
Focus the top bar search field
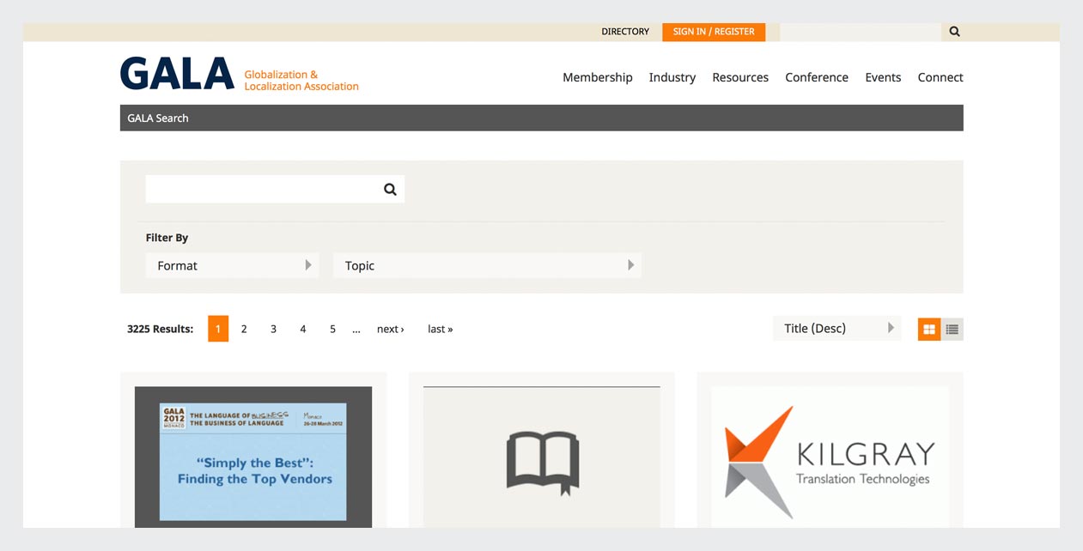click(x=861, y=32)
